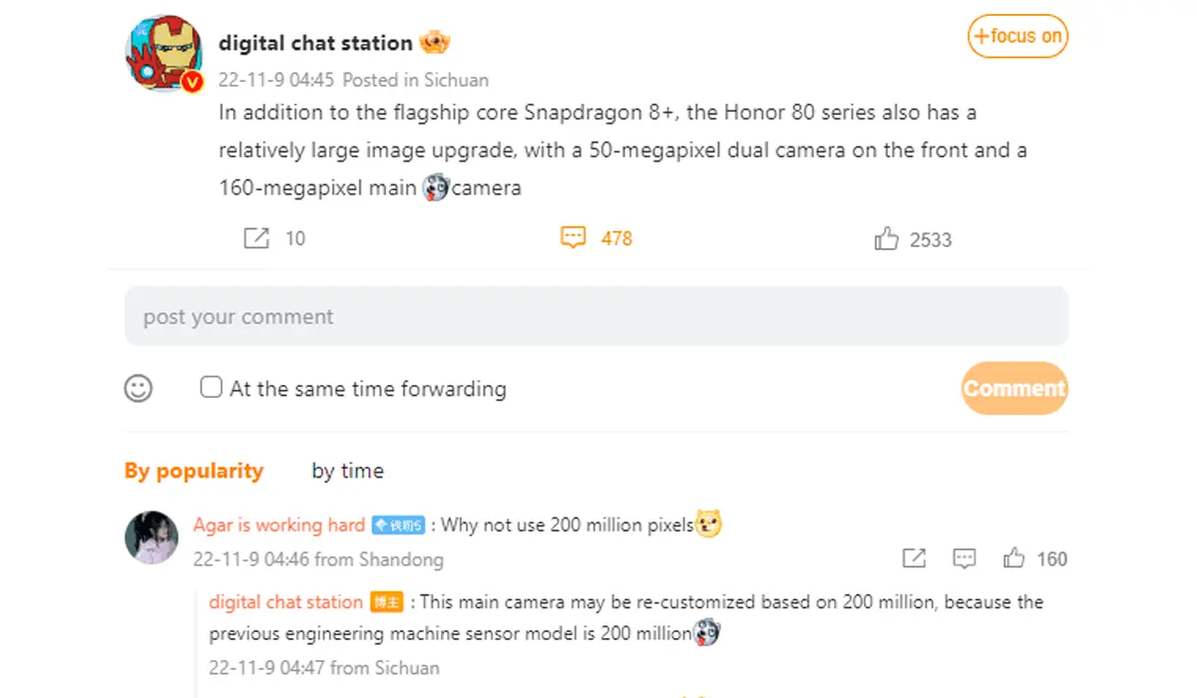
Task: Click the post your comment input field
Action: click(x=597, y=316)
